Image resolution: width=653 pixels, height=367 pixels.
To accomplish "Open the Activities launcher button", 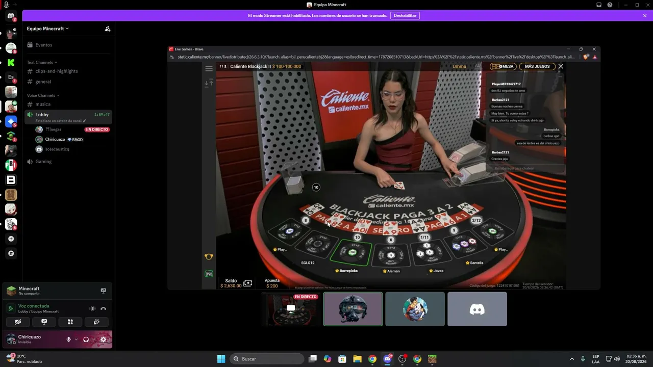I will click(x=70, y=322).
